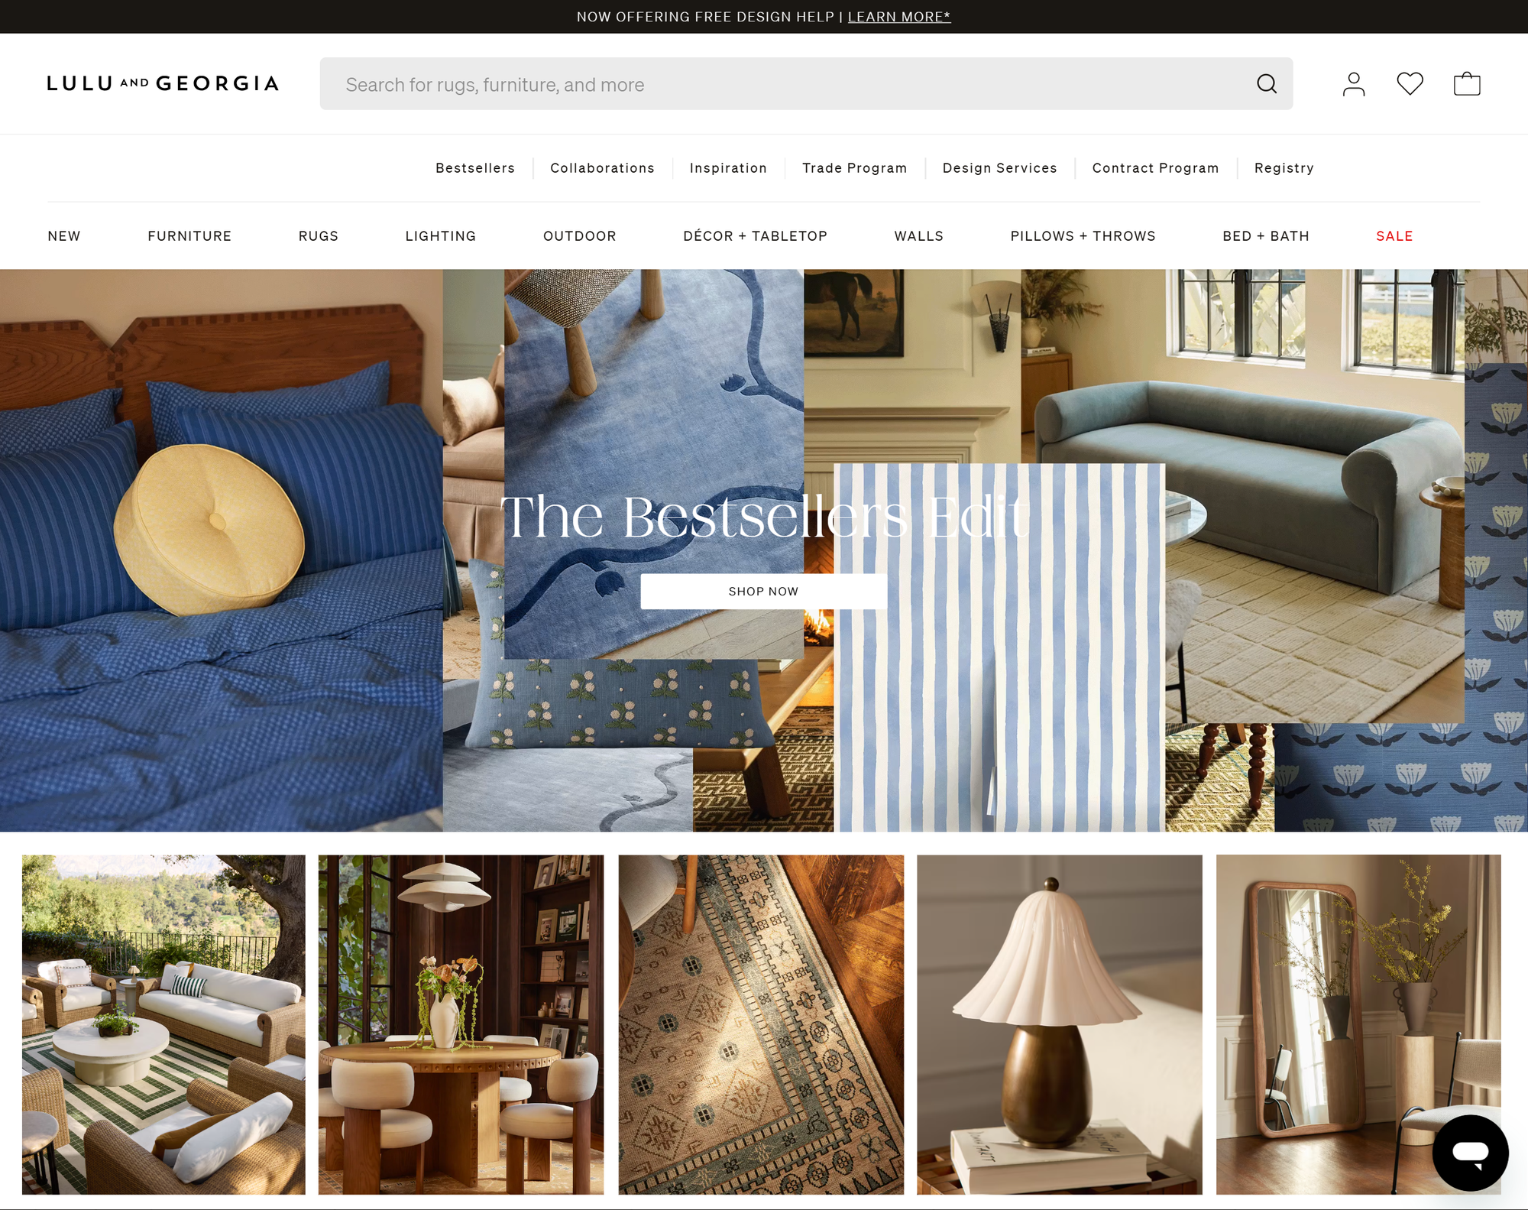Select the SALE category tab
Image resolution: width=1528 pixels, height=1210 pixels.
pyautogui.click(x=1394, y=236)
